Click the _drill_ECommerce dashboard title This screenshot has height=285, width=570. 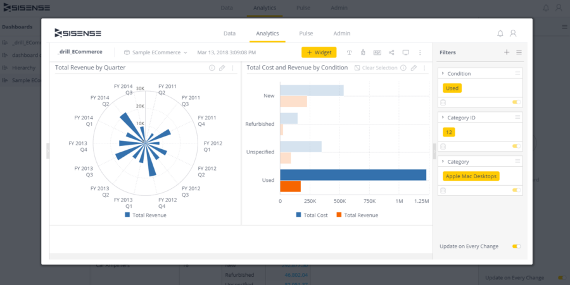click(x=80, y=52)
